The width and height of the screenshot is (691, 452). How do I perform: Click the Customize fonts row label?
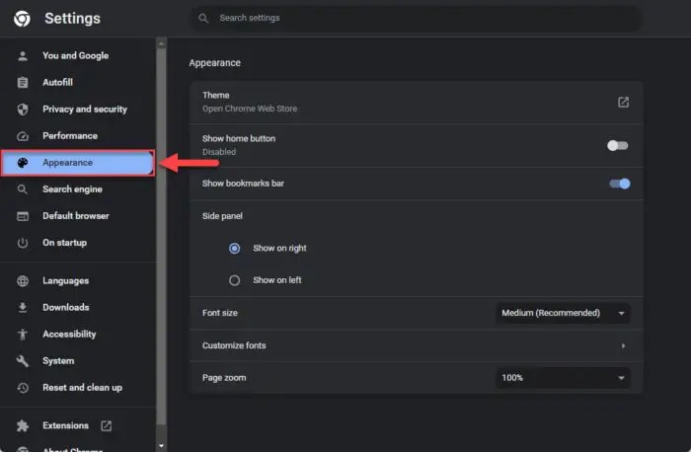tap(234, 345)
